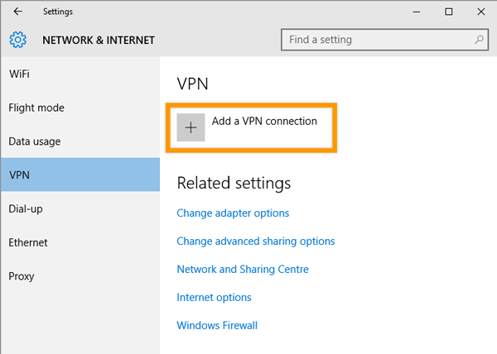Switch to Ethernet settings
The width and height of the screenshot is (497, 354).
coord(28,242)
